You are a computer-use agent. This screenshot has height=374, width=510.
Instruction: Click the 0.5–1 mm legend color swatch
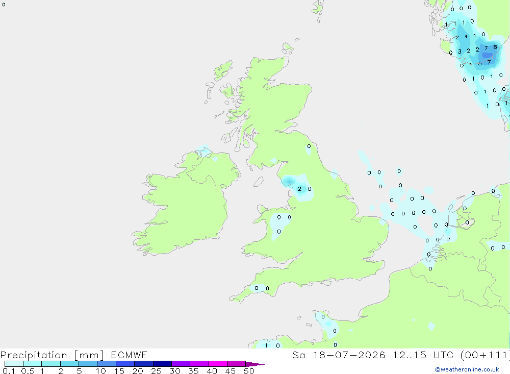click(33, 364)
